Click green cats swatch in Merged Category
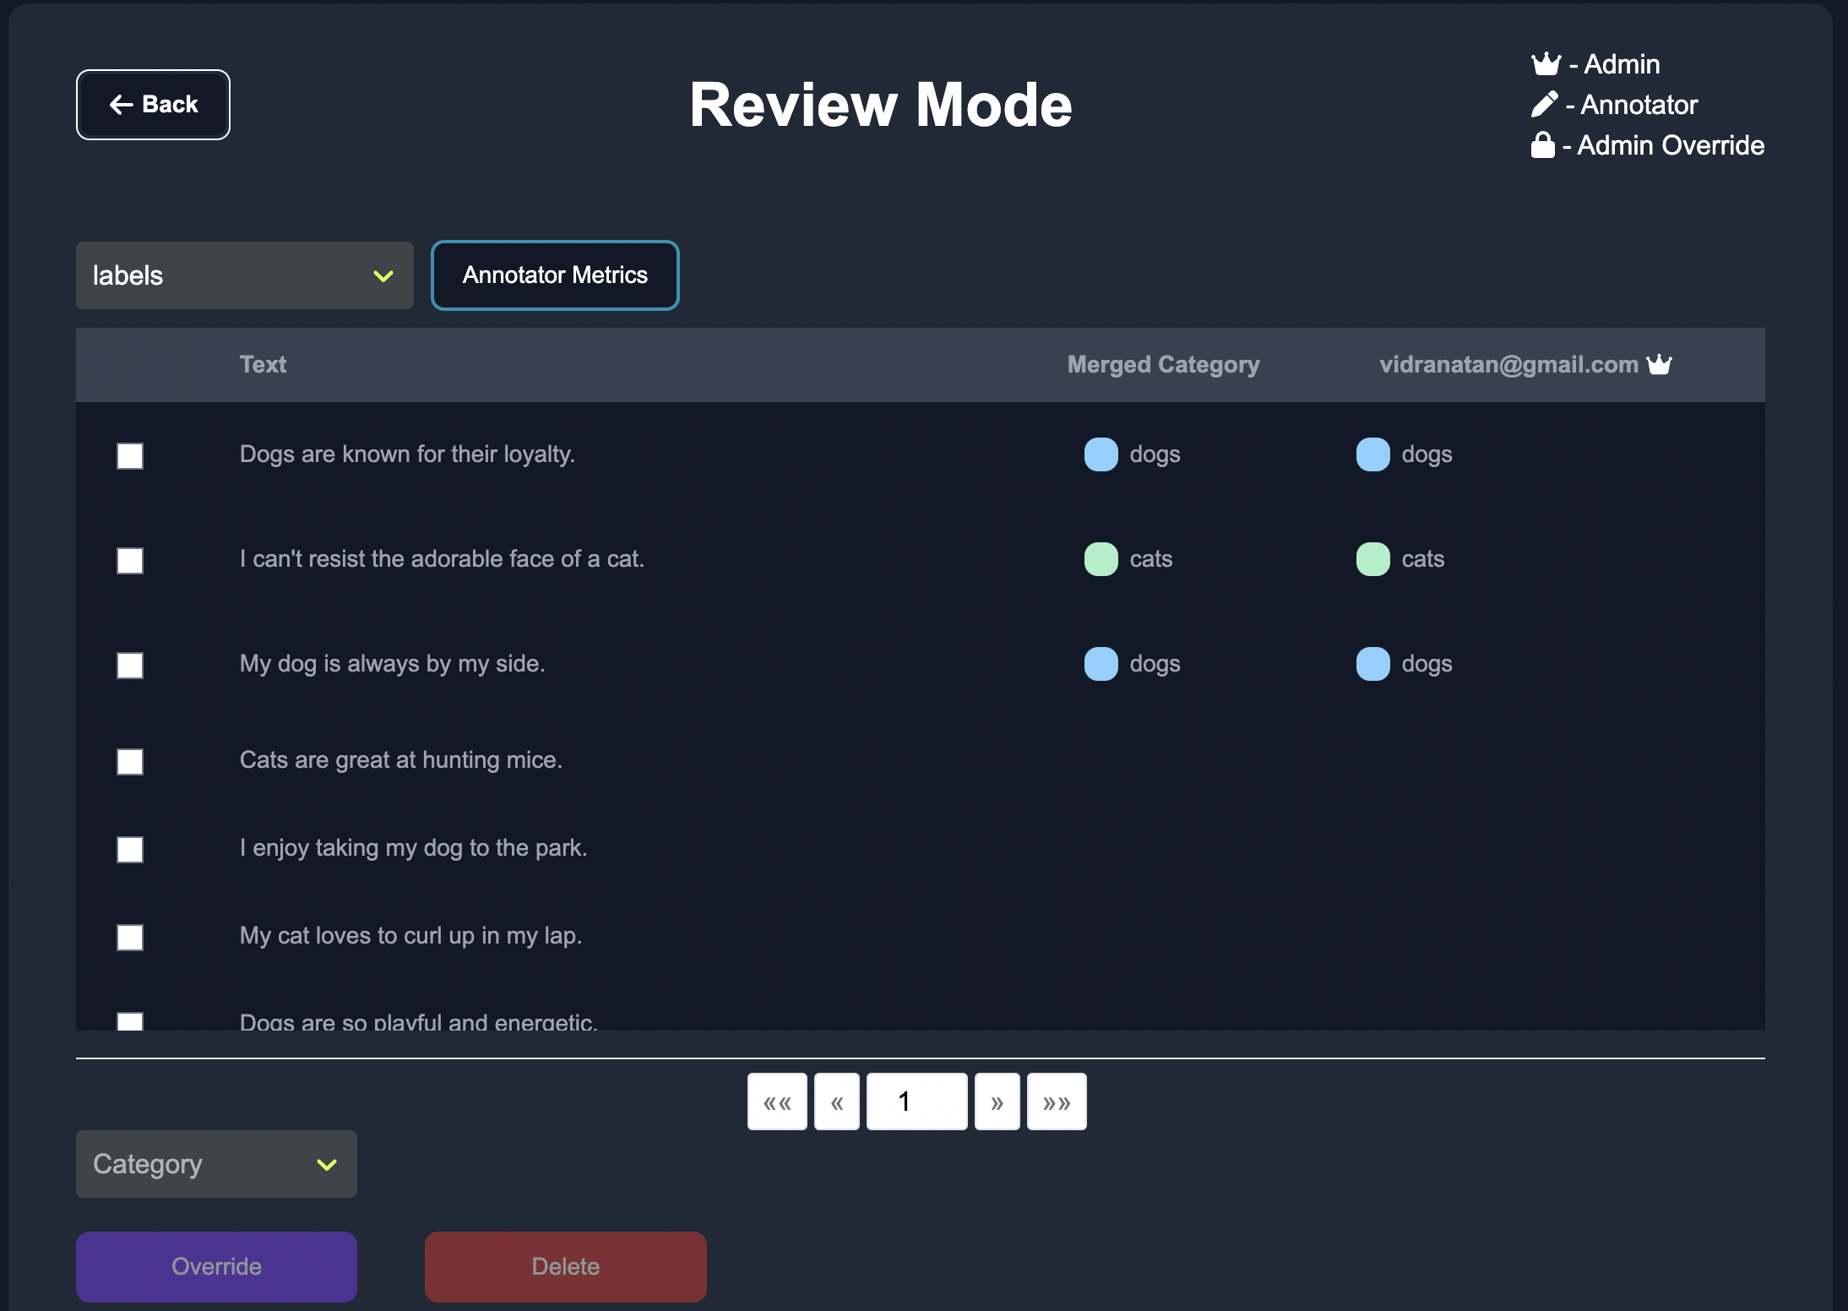1848x1311 pixels. [1101, 559]
